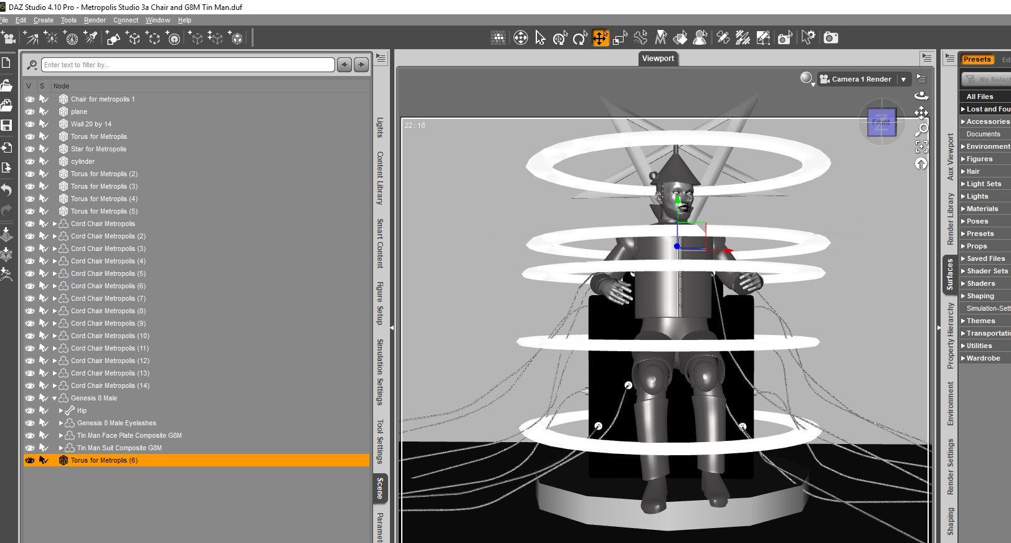Switch to the Viewport tab
1011x543 pixels.
pos(658,59)
